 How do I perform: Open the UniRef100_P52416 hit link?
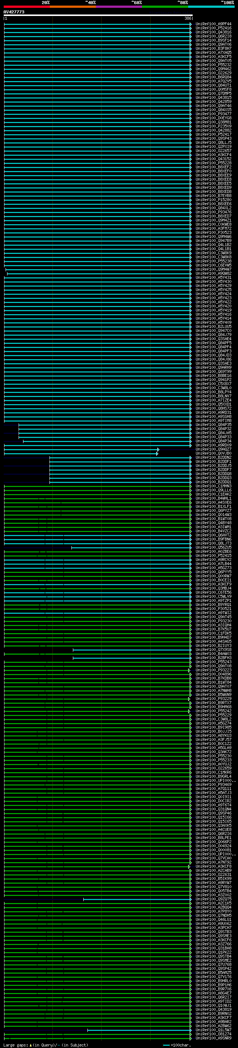(213, 28)
